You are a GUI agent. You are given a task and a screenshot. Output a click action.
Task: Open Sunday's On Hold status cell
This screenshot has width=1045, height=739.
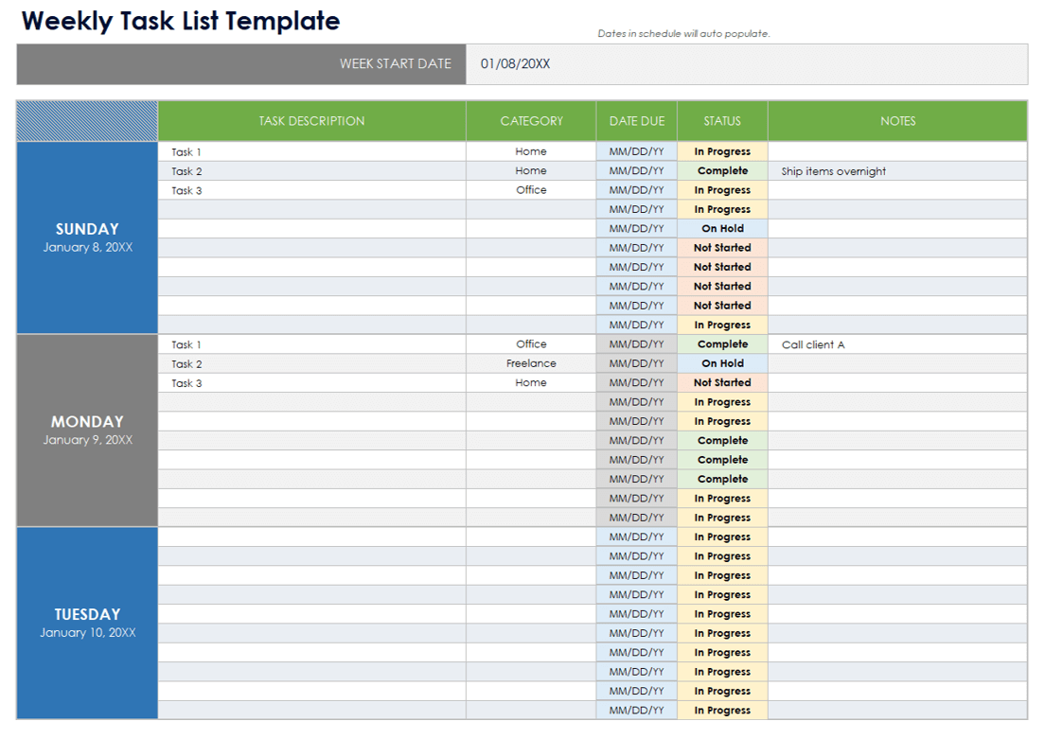722,229
